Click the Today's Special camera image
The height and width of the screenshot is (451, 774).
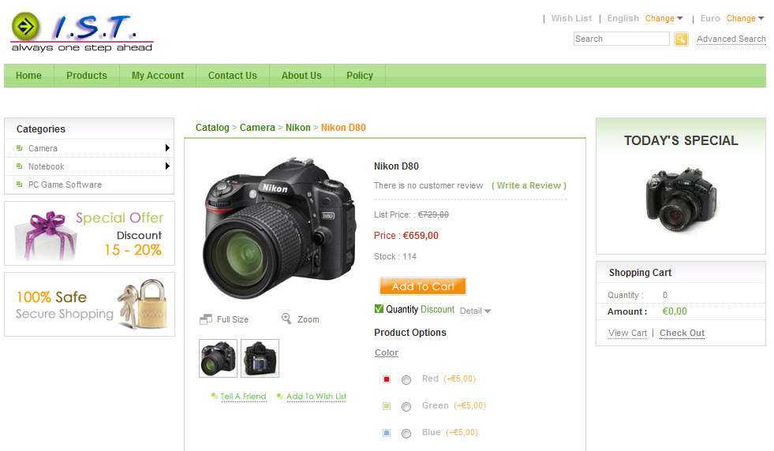click(x=681, y=199)
